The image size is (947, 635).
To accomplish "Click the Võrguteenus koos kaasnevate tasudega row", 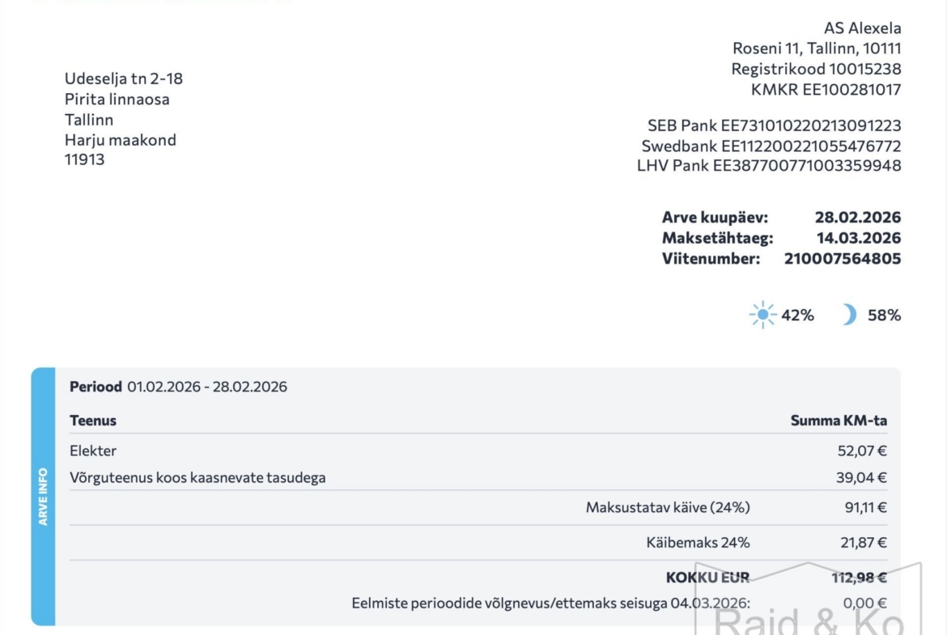I will click(478, 477).
